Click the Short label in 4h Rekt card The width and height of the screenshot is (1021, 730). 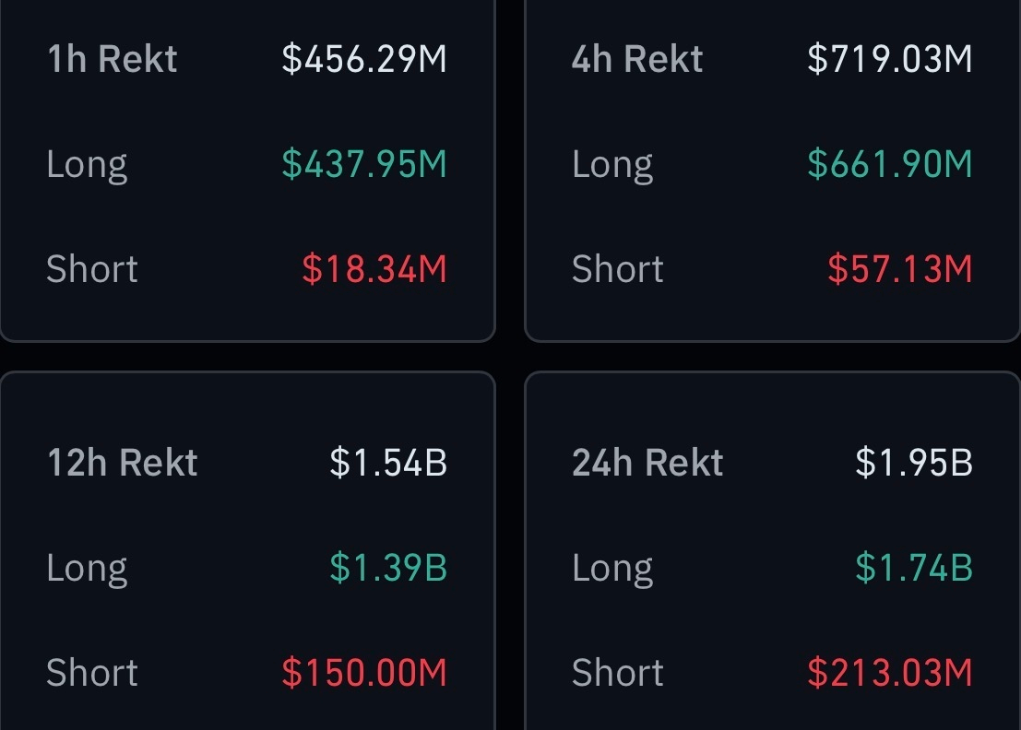pyautogui.click(x=617, y=269)
